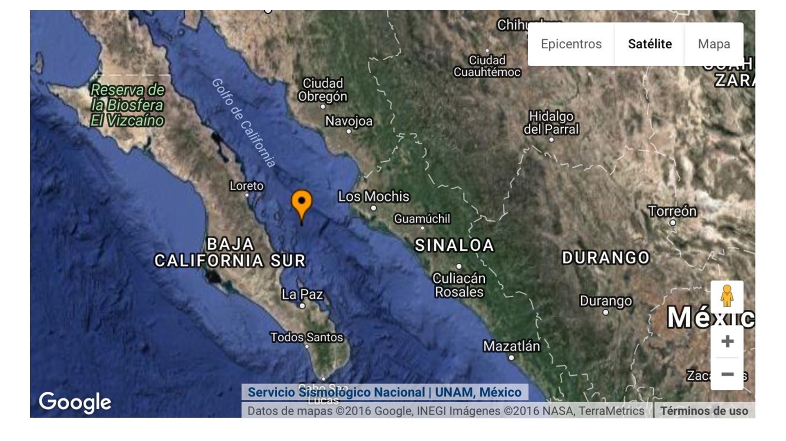Image resolution: width=786 pixels, height=442 pixels.
Task: Click the Culiacán Rosales label
Action: point(459,285)
